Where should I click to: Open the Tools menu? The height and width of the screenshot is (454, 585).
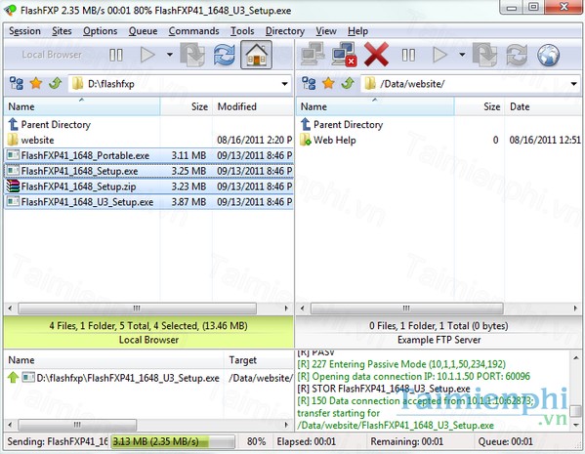click(x=242, y=31)
